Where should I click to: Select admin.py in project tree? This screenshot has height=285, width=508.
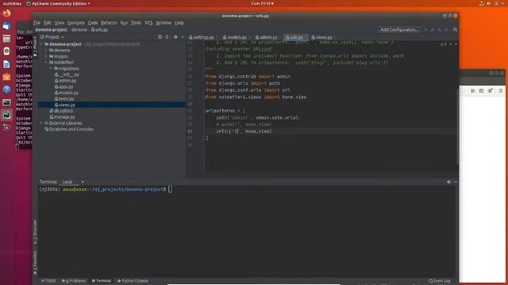pyautogui.click(x=65, y=81)
